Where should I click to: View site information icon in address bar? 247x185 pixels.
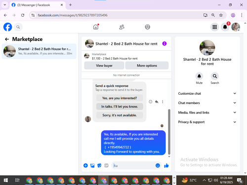pos(33,15)
